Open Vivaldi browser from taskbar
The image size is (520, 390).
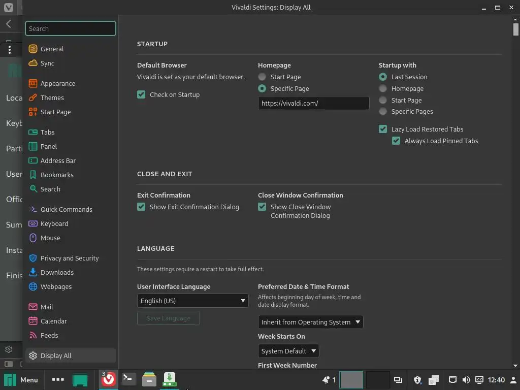(x=109, y=380)
